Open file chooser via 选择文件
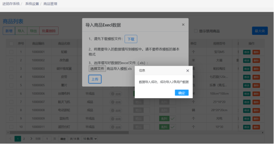 (x=97, y=68)
